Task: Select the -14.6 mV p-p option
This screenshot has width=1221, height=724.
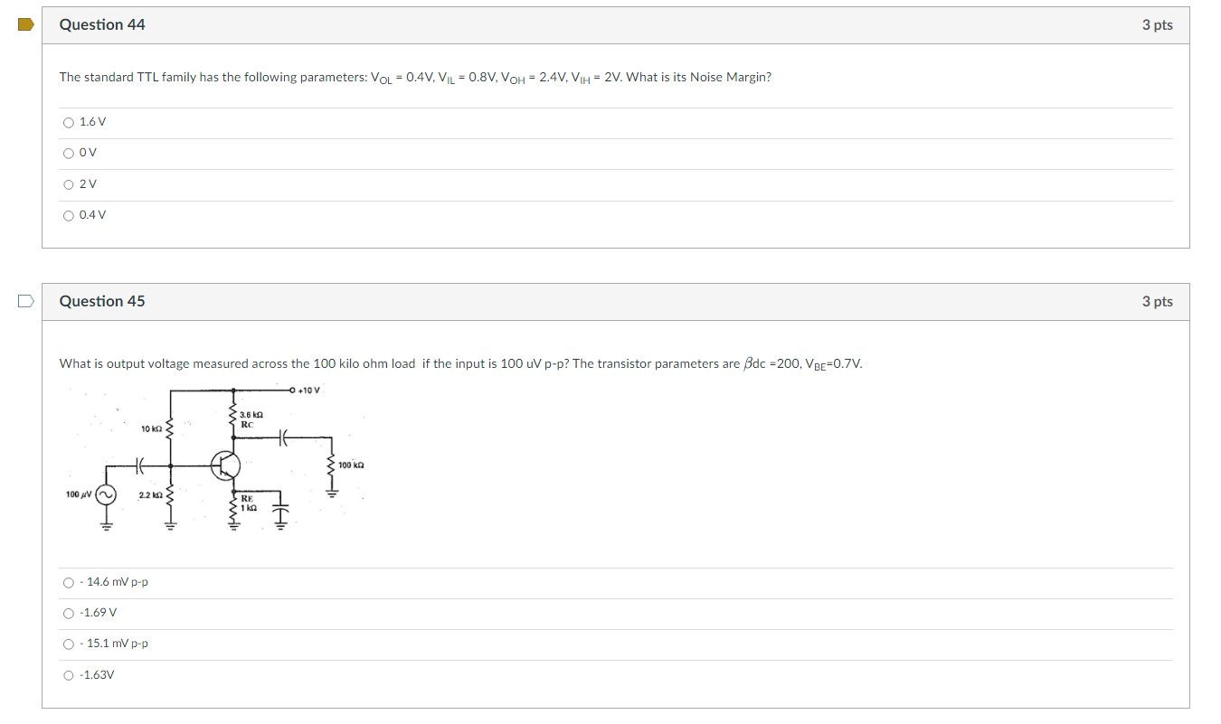Action: (x=69, y=582)
